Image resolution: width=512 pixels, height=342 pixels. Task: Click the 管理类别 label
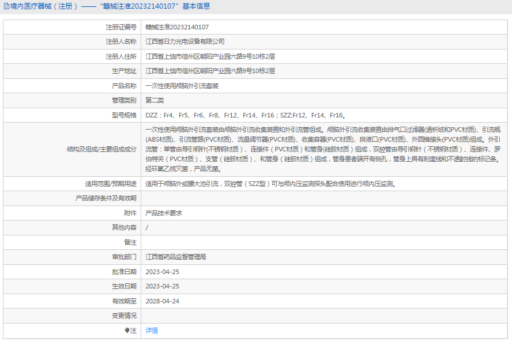tap(124, 100)
